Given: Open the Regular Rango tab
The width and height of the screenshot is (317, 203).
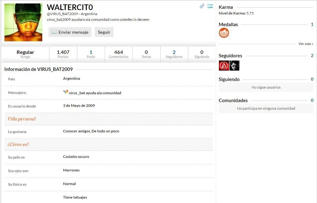Looking at the screenshot, I should pyautogui.click(x=25, y=54).
